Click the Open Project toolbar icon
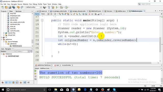Screen dimensions: 163x92 (x=10, y=7)
